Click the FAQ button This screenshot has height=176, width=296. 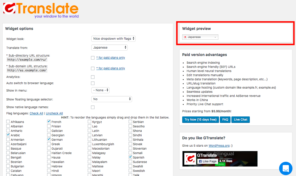point(225,119)
